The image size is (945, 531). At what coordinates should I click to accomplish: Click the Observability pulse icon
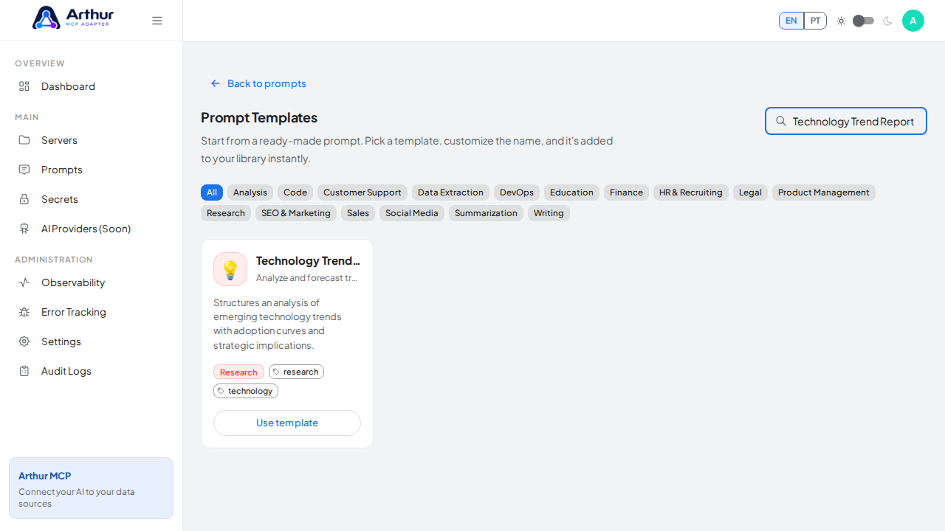point(24,282)
